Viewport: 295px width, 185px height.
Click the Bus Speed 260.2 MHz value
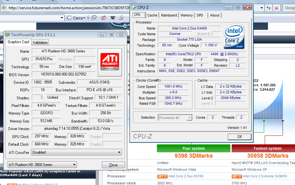(x=173, y=98)
